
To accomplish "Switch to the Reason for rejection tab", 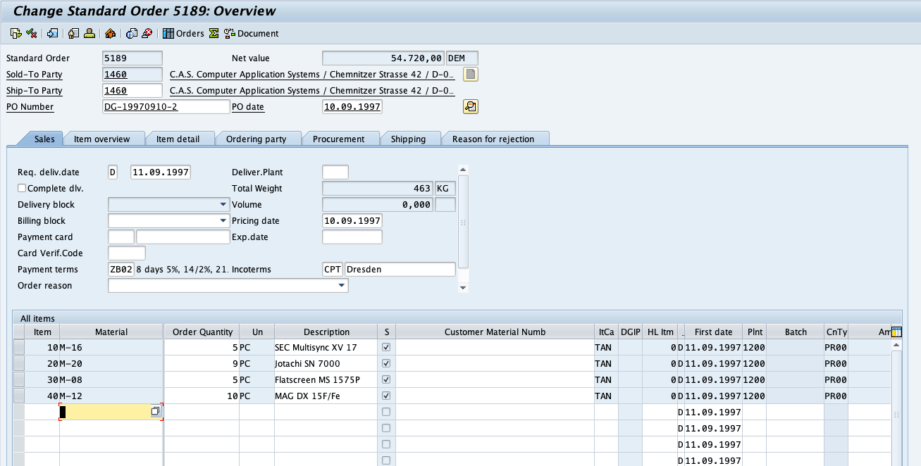I will tap(494, 138).
